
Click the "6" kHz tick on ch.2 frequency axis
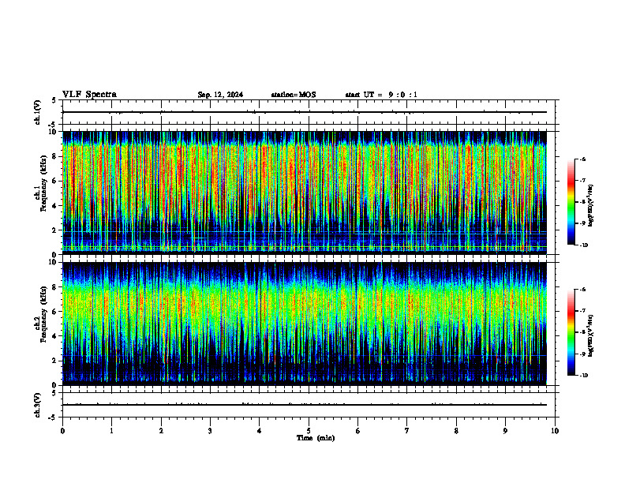(x=55, y=312)
